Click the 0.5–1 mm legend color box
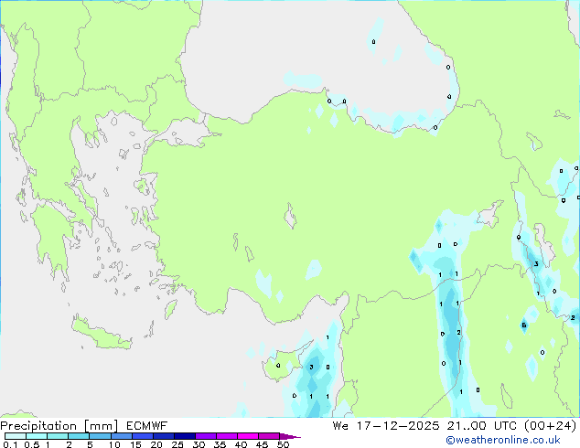This screenshot has width=580, height=448. click(x=37, y=436)
